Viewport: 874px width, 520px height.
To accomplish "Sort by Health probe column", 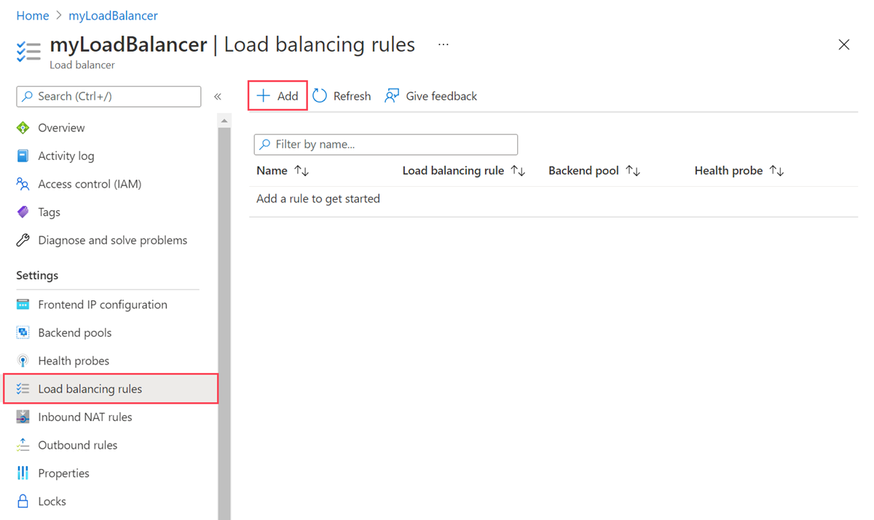I will pyautogui.click(x=776, y=171).
